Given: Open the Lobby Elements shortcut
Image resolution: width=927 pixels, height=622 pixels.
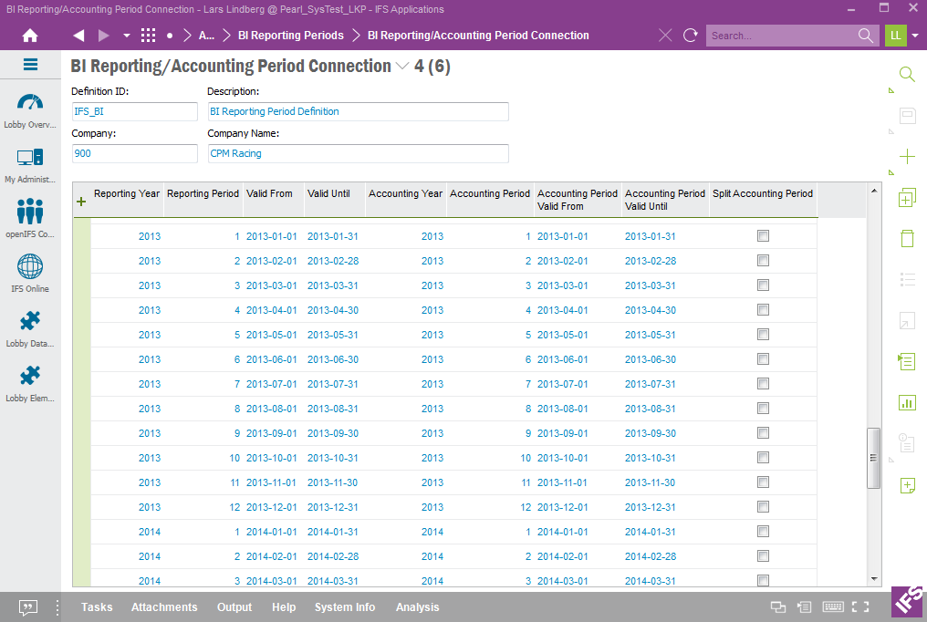Looking at the screenshot, I should [30, 384].
